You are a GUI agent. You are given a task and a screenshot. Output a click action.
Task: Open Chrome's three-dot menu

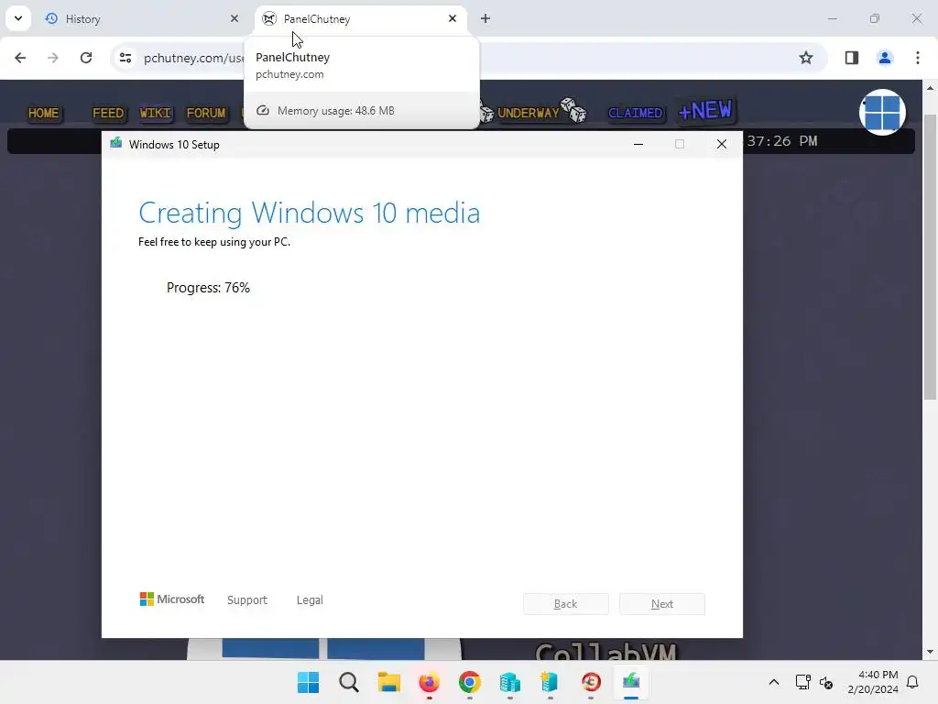coord(918,58)
